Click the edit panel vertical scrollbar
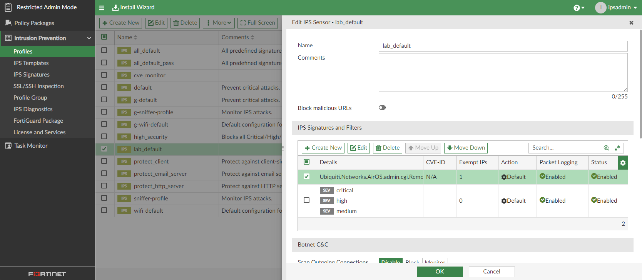Image resolution: width=642 pixels, height=280 pixels. (x=640, y=84)
